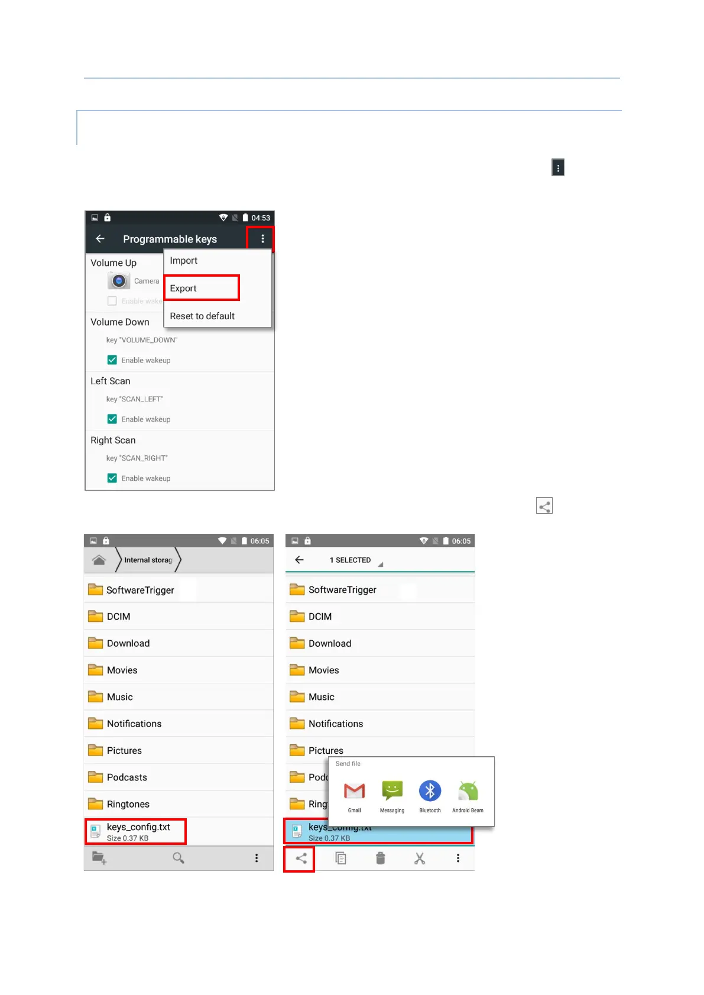Open more options in right file manager toolbar

pos(458,858)
